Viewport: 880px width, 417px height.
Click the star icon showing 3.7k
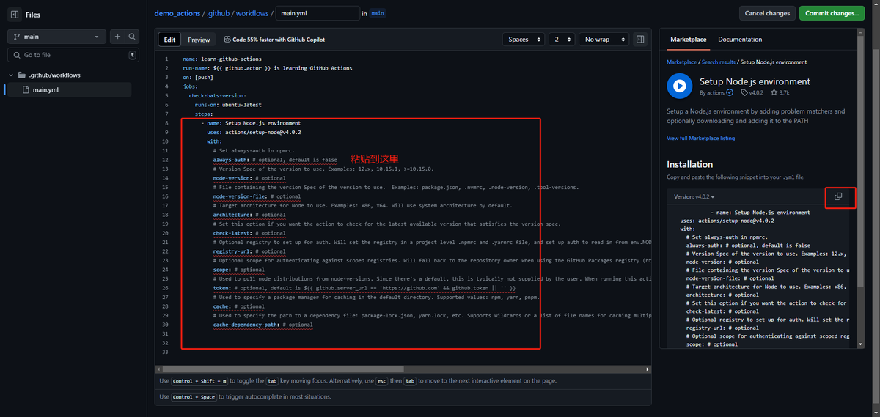coord(774,93)
